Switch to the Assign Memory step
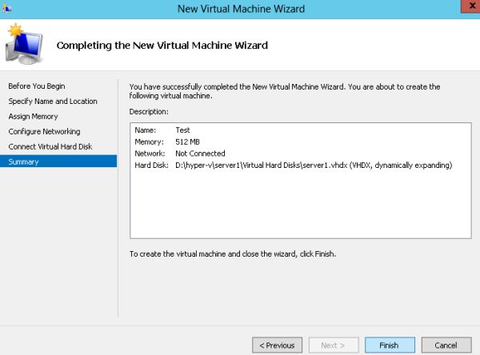The width and height of the screenshot is (480, 355). 33,117
